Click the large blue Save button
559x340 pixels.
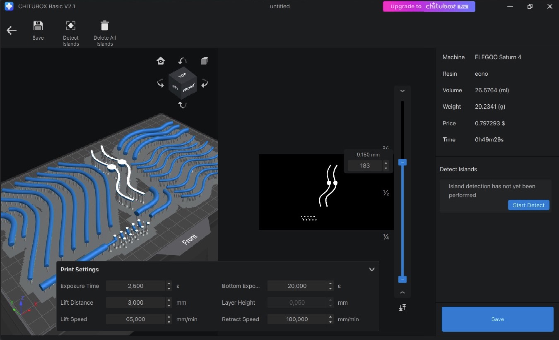pos(498,319)
